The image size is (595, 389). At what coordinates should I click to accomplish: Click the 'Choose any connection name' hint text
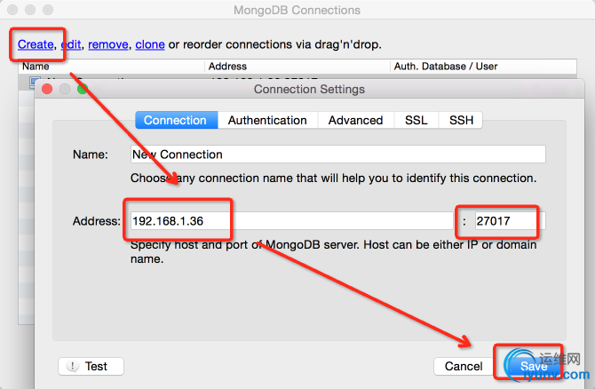334,178
